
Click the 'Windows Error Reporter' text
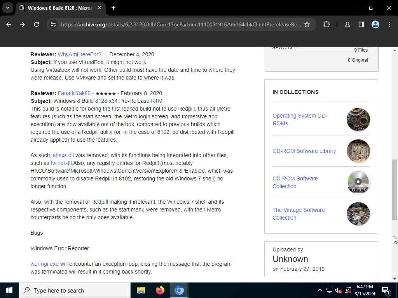[59, 249]
